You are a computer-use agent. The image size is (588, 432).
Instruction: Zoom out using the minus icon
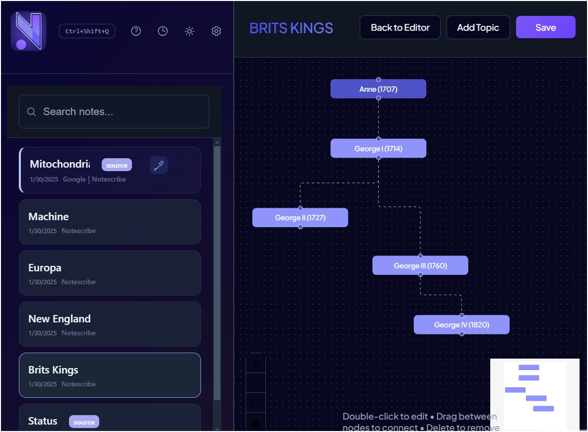(x=255, y=382)
